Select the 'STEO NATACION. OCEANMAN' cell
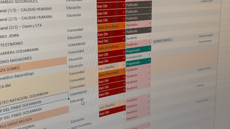Screen dimensions: 230x129 (x=24, y=98)
